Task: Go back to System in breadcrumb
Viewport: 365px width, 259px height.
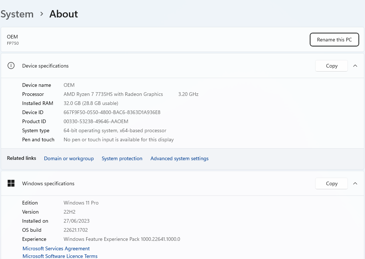Action: (17, 14)
